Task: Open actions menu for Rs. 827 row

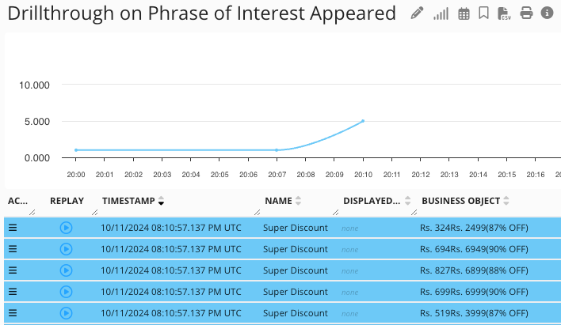Action: tap(13, 270)
